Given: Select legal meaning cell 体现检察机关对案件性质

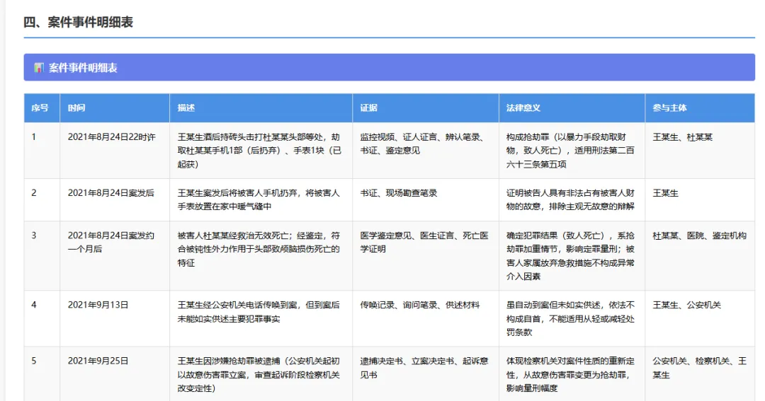Looking at the screenshot, I should click(x=570, y=375).
